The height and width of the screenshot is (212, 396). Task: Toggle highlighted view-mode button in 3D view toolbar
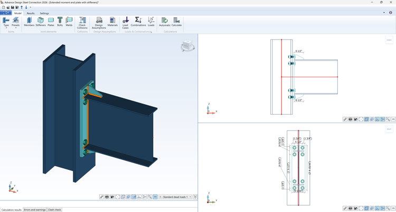coord(134,197)
